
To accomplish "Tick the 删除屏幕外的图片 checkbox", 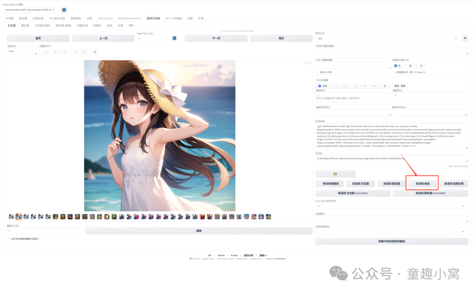I will (8, 239).
